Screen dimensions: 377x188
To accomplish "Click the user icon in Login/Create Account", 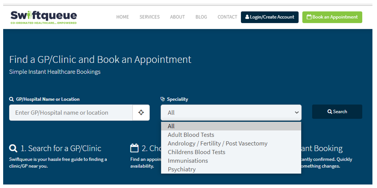I will (247, 17).
